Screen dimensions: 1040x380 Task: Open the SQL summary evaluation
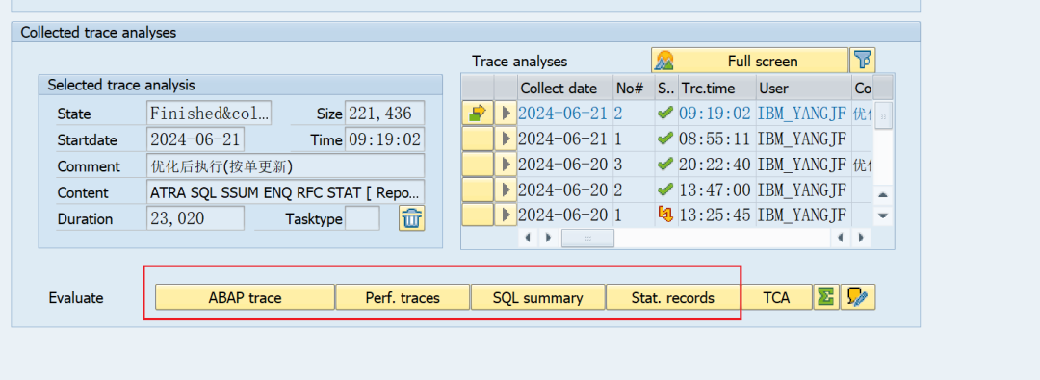click(x=538, y=297)
